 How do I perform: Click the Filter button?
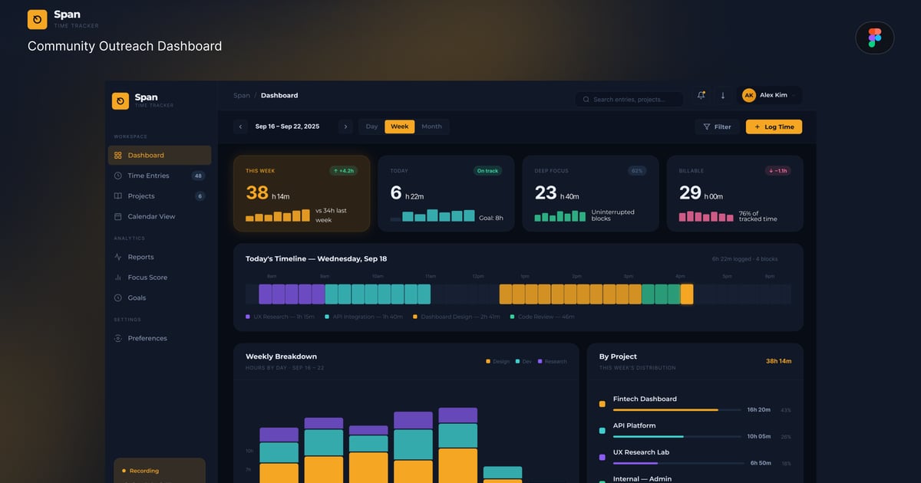(717, 127)
